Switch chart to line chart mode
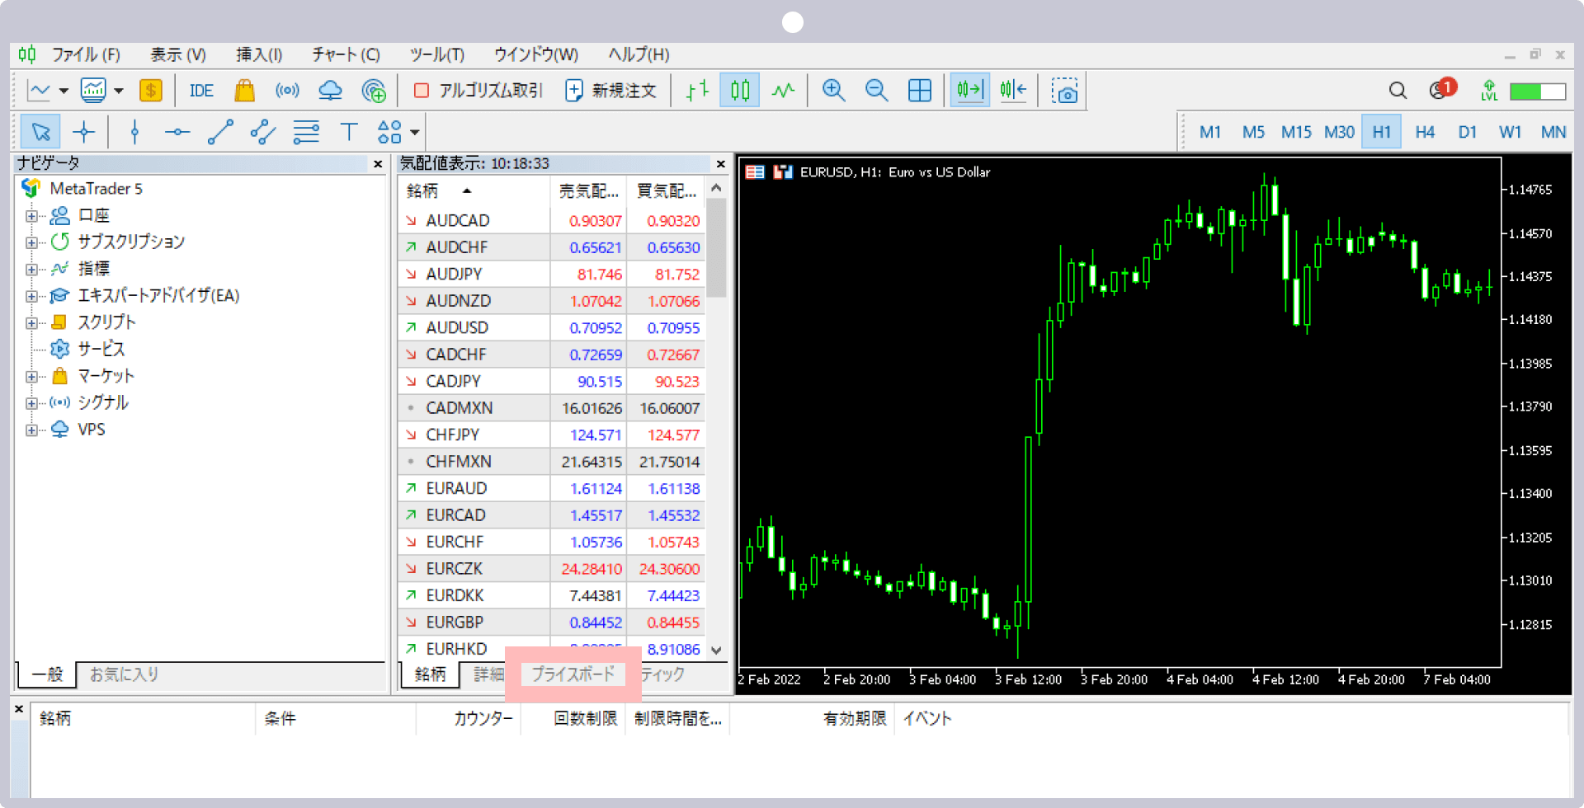 (x=783, y=91)
